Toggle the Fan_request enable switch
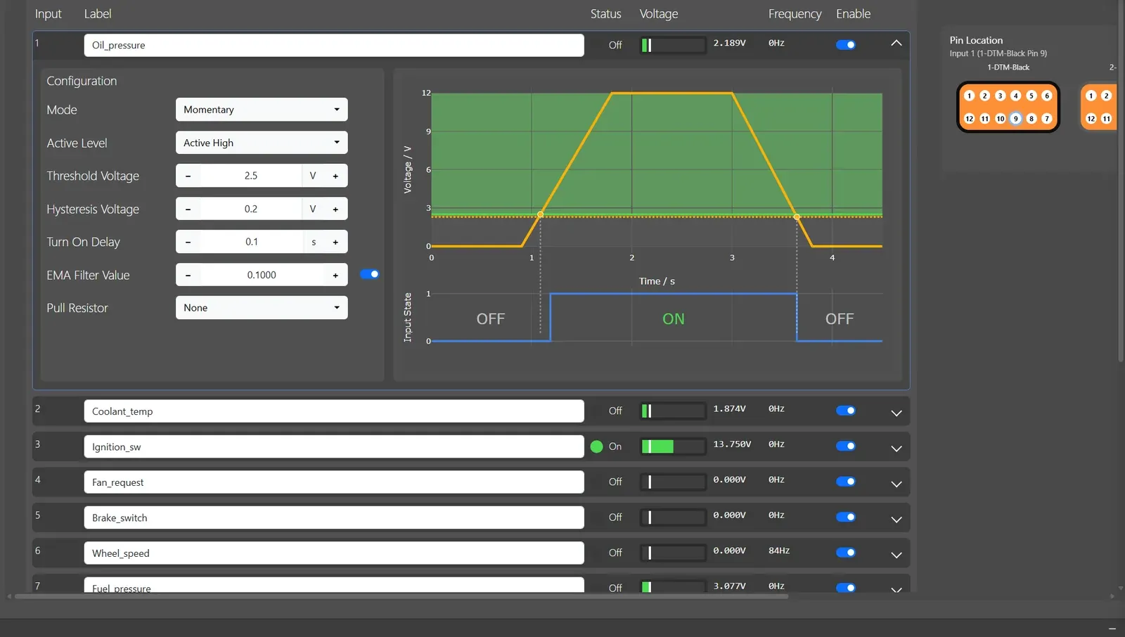 (846, 482)
